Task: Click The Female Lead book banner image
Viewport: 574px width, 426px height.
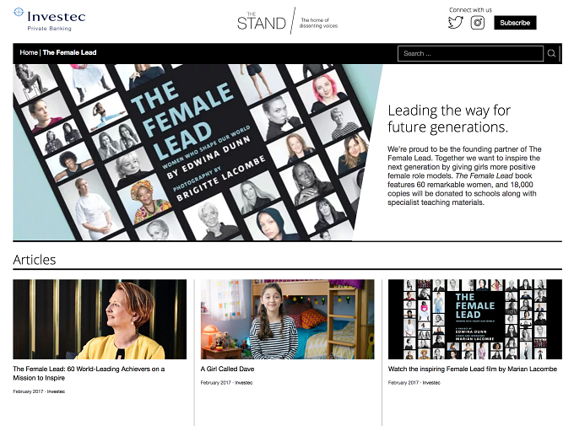Action: coord(198,152)
